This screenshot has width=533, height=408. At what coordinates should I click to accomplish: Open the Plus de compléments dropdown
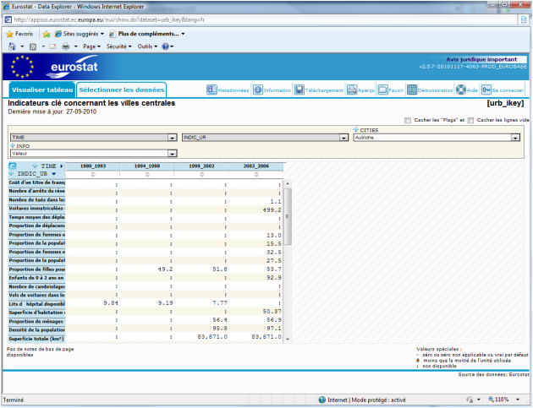click(x=147, y=34)
